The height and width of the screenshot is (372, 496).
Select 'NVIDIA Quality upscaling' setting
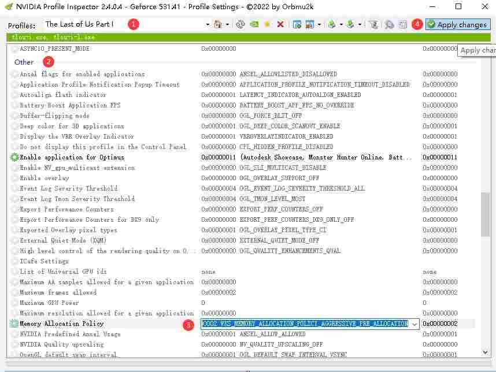point(62,344)
